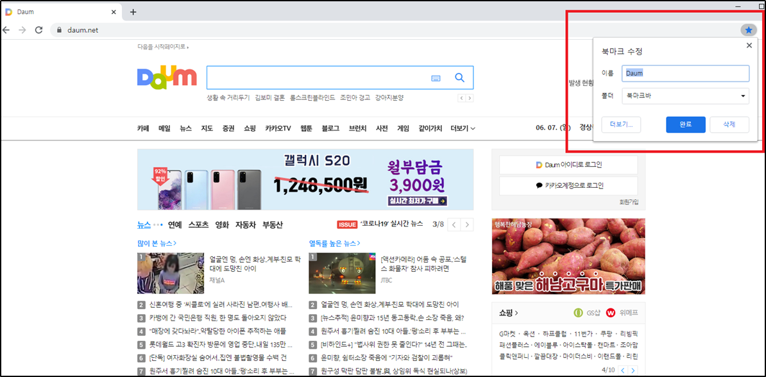766x377 pixels.
Task: Click the lock icon beside daum.net
Action: 60,30
